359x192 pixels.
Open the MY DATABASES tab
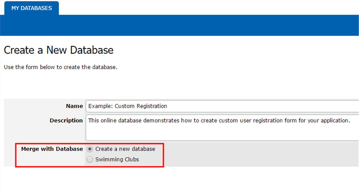[32, 8]
